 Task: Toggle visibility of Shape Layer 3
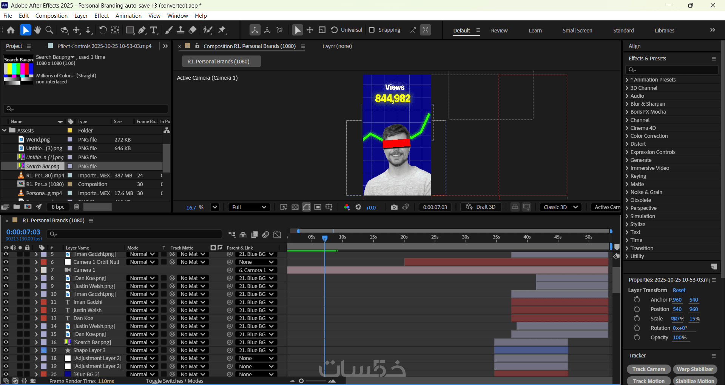6,350
